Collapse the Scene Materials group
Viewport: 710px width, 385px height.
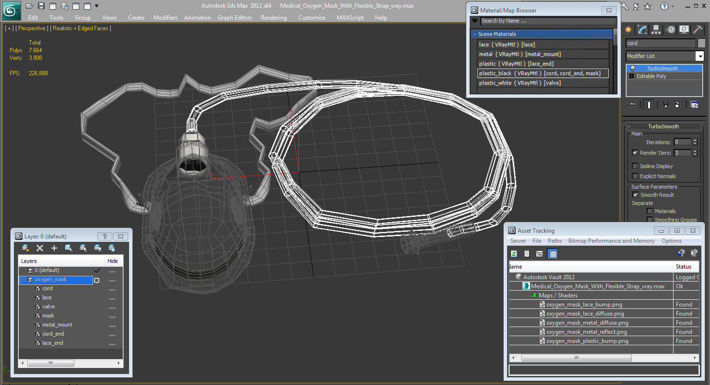(474, 34)
